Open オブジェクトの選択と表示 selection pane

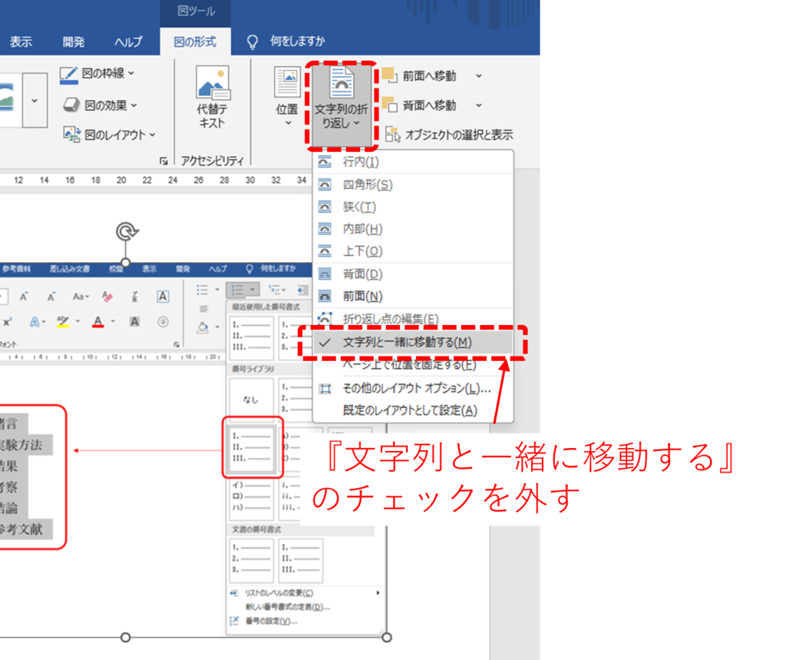[449, 134]
